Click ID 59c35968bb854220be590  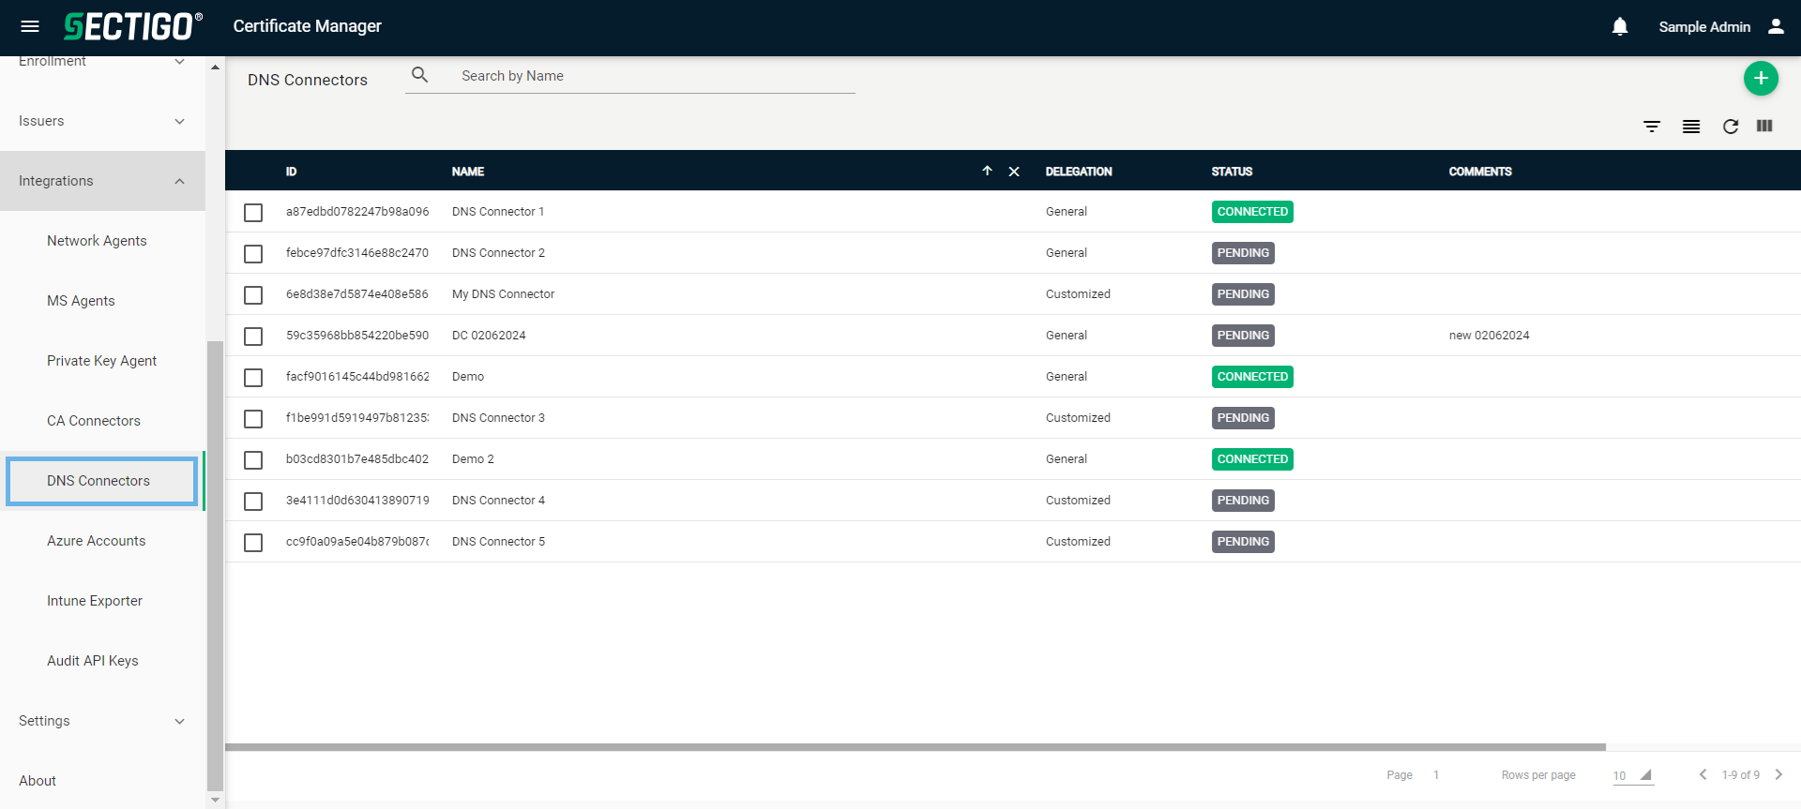(357, 336)
